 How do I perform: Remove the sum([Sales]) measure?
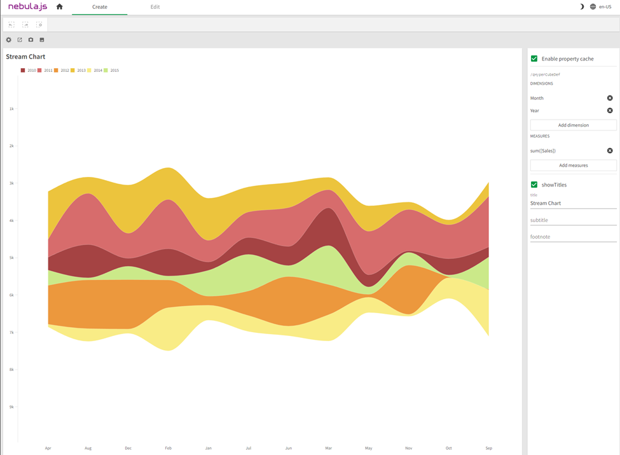(x=610, y=150)
